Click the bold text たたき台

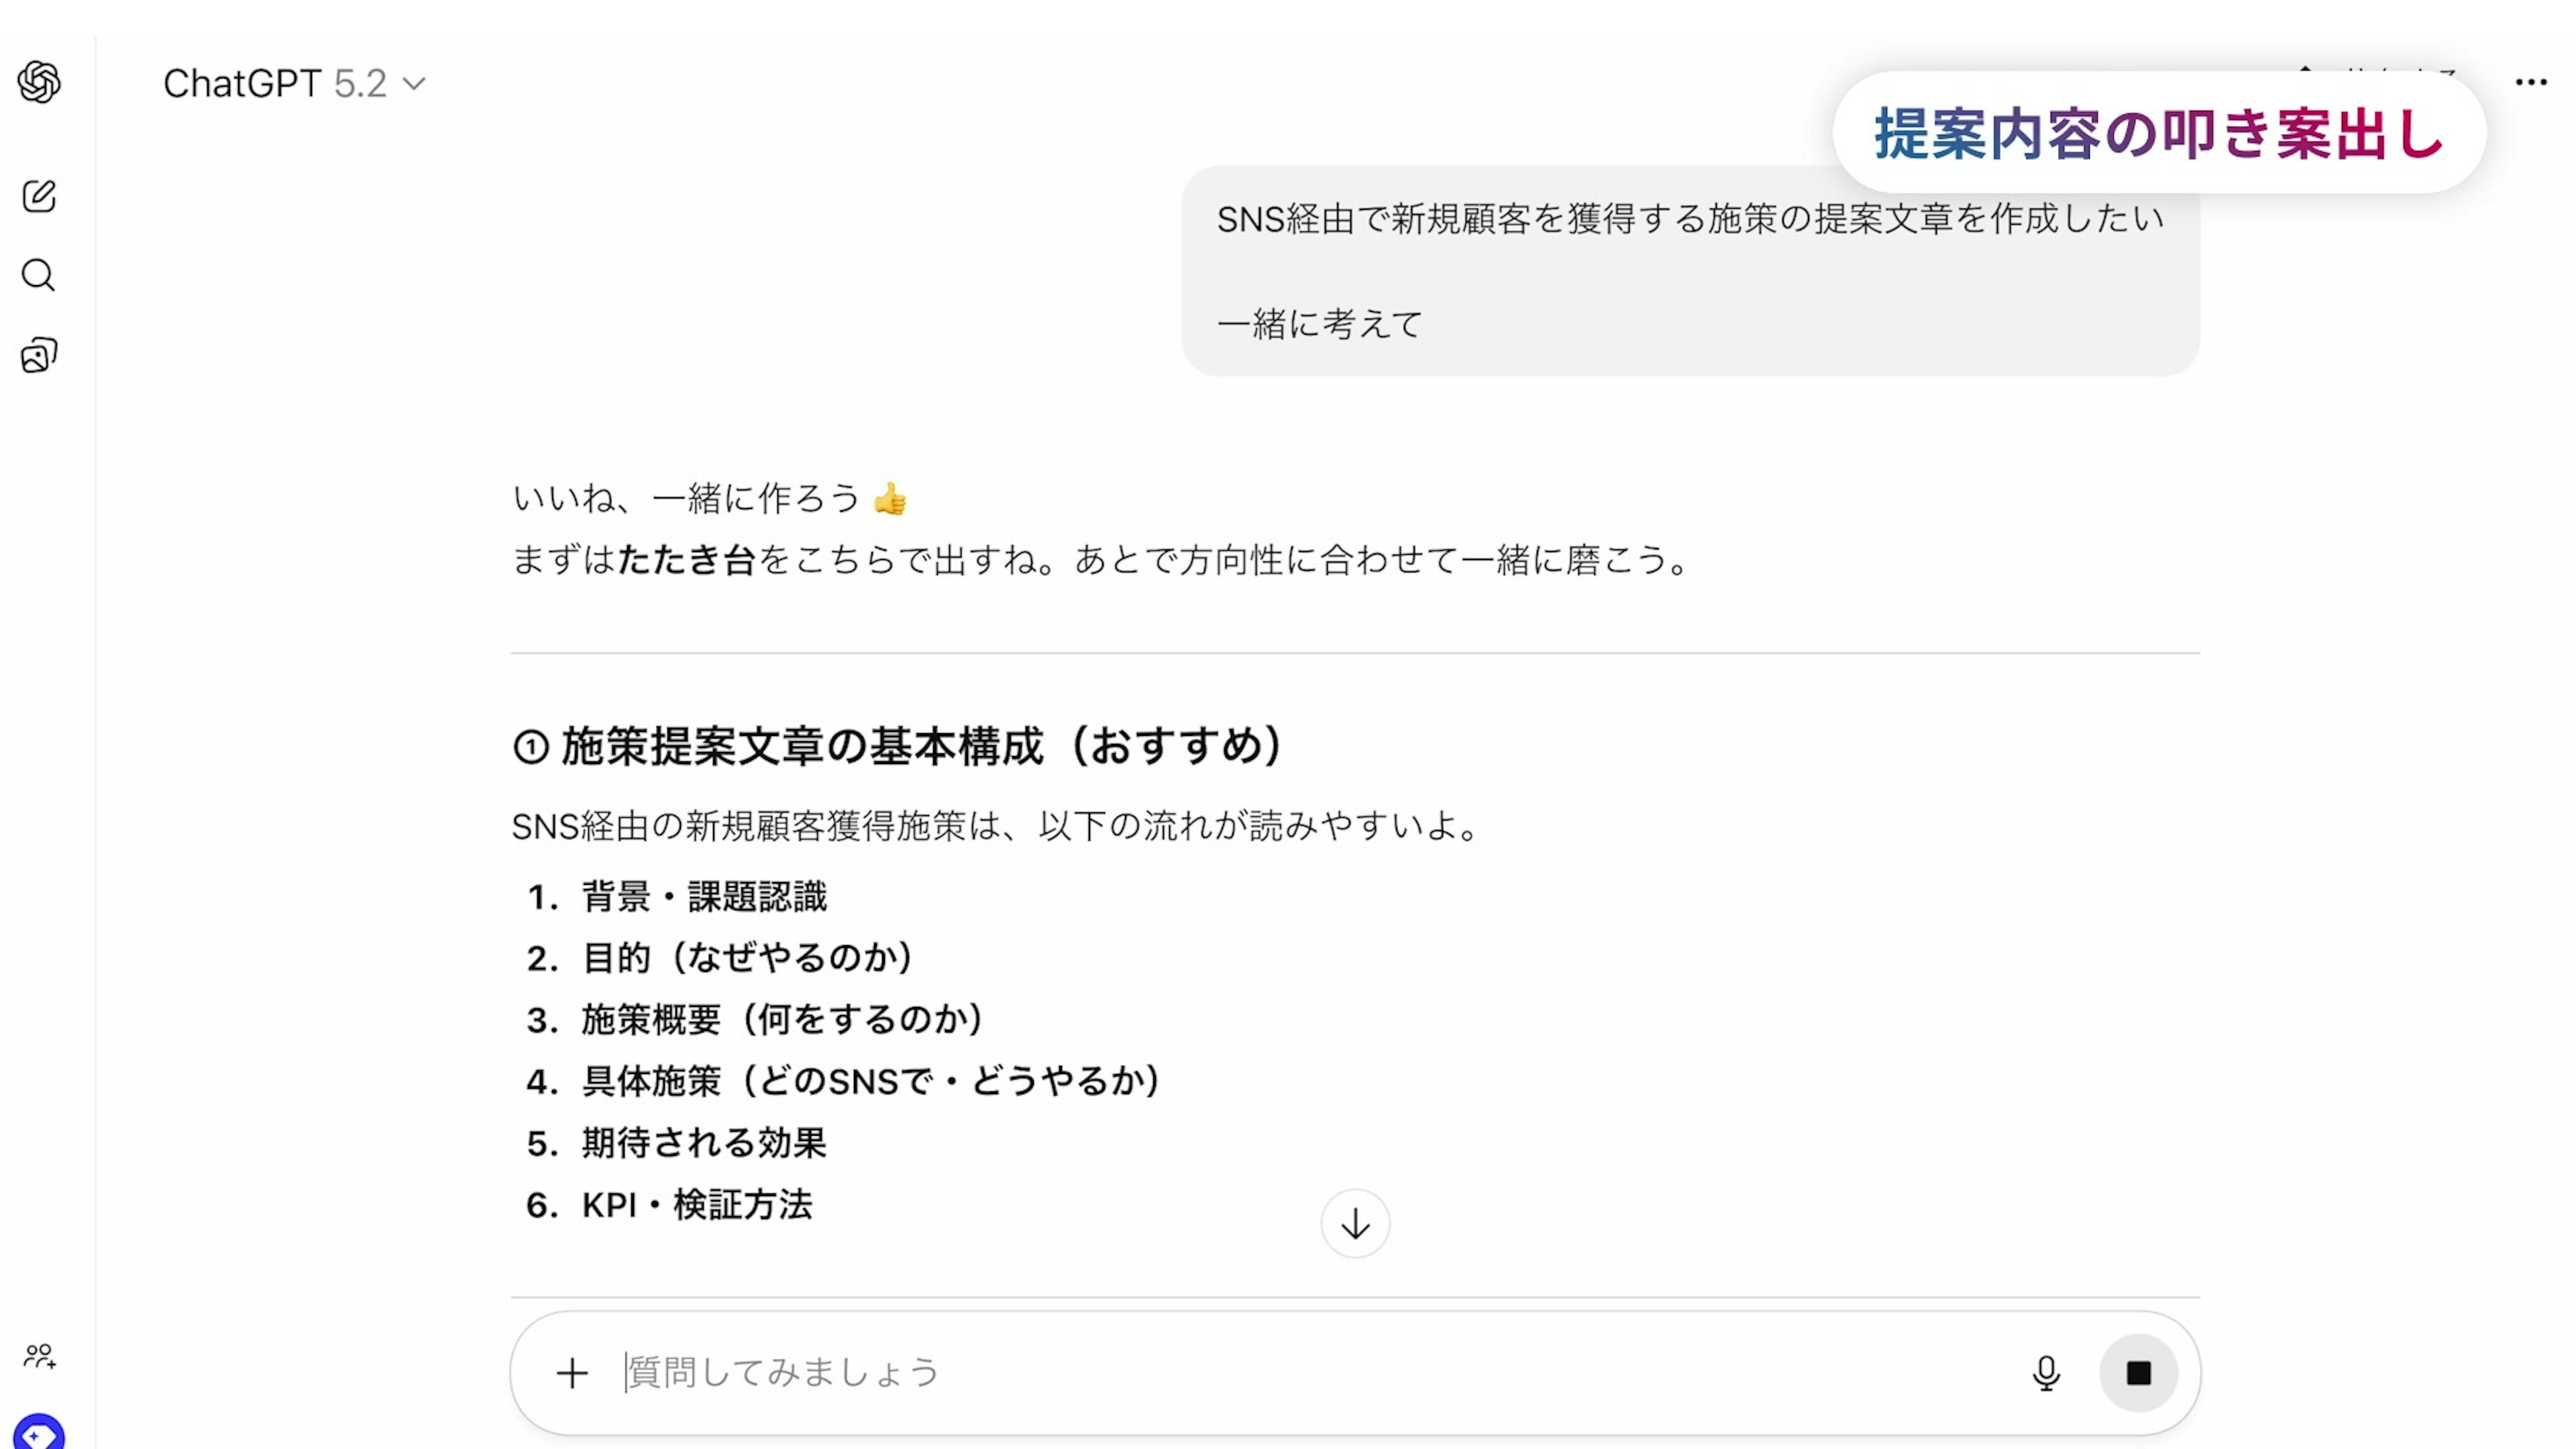pyautogui.click(x=686, y=560)
